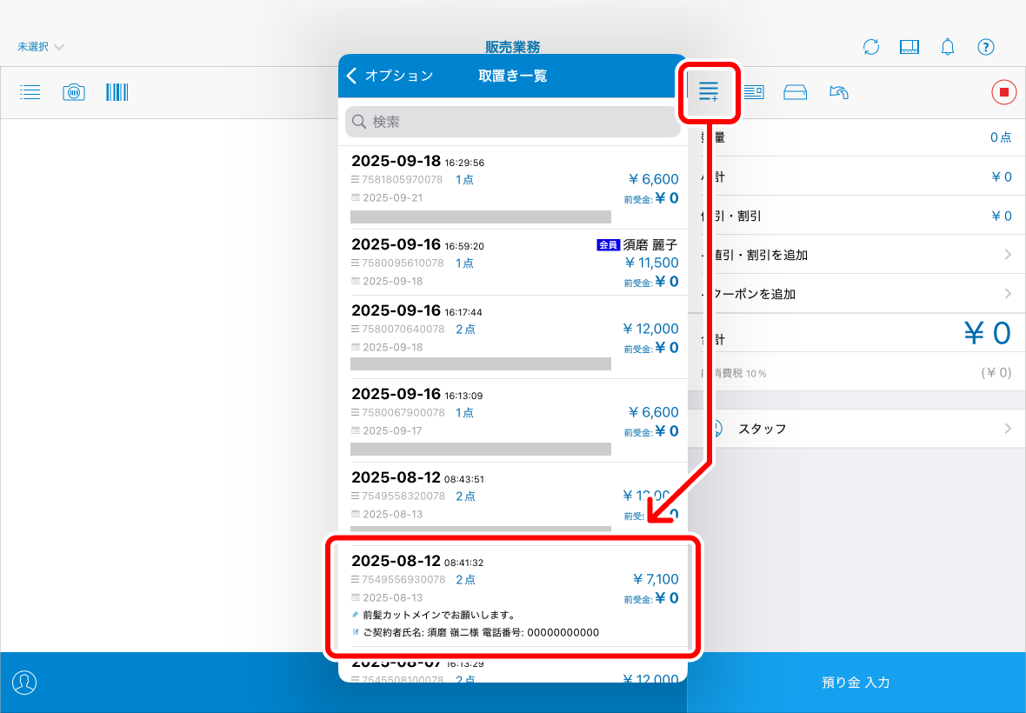This screenshot has width=1026, height=713.
Task: Tap the barcode scanner icon
Action: click(x=117, y=92)
